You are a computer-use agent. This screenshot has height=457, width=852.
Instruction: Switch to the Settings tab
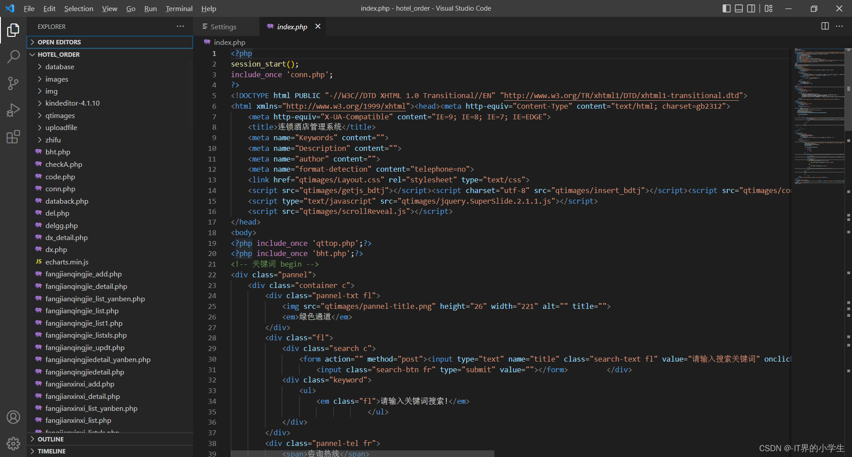tap(226, 27)
